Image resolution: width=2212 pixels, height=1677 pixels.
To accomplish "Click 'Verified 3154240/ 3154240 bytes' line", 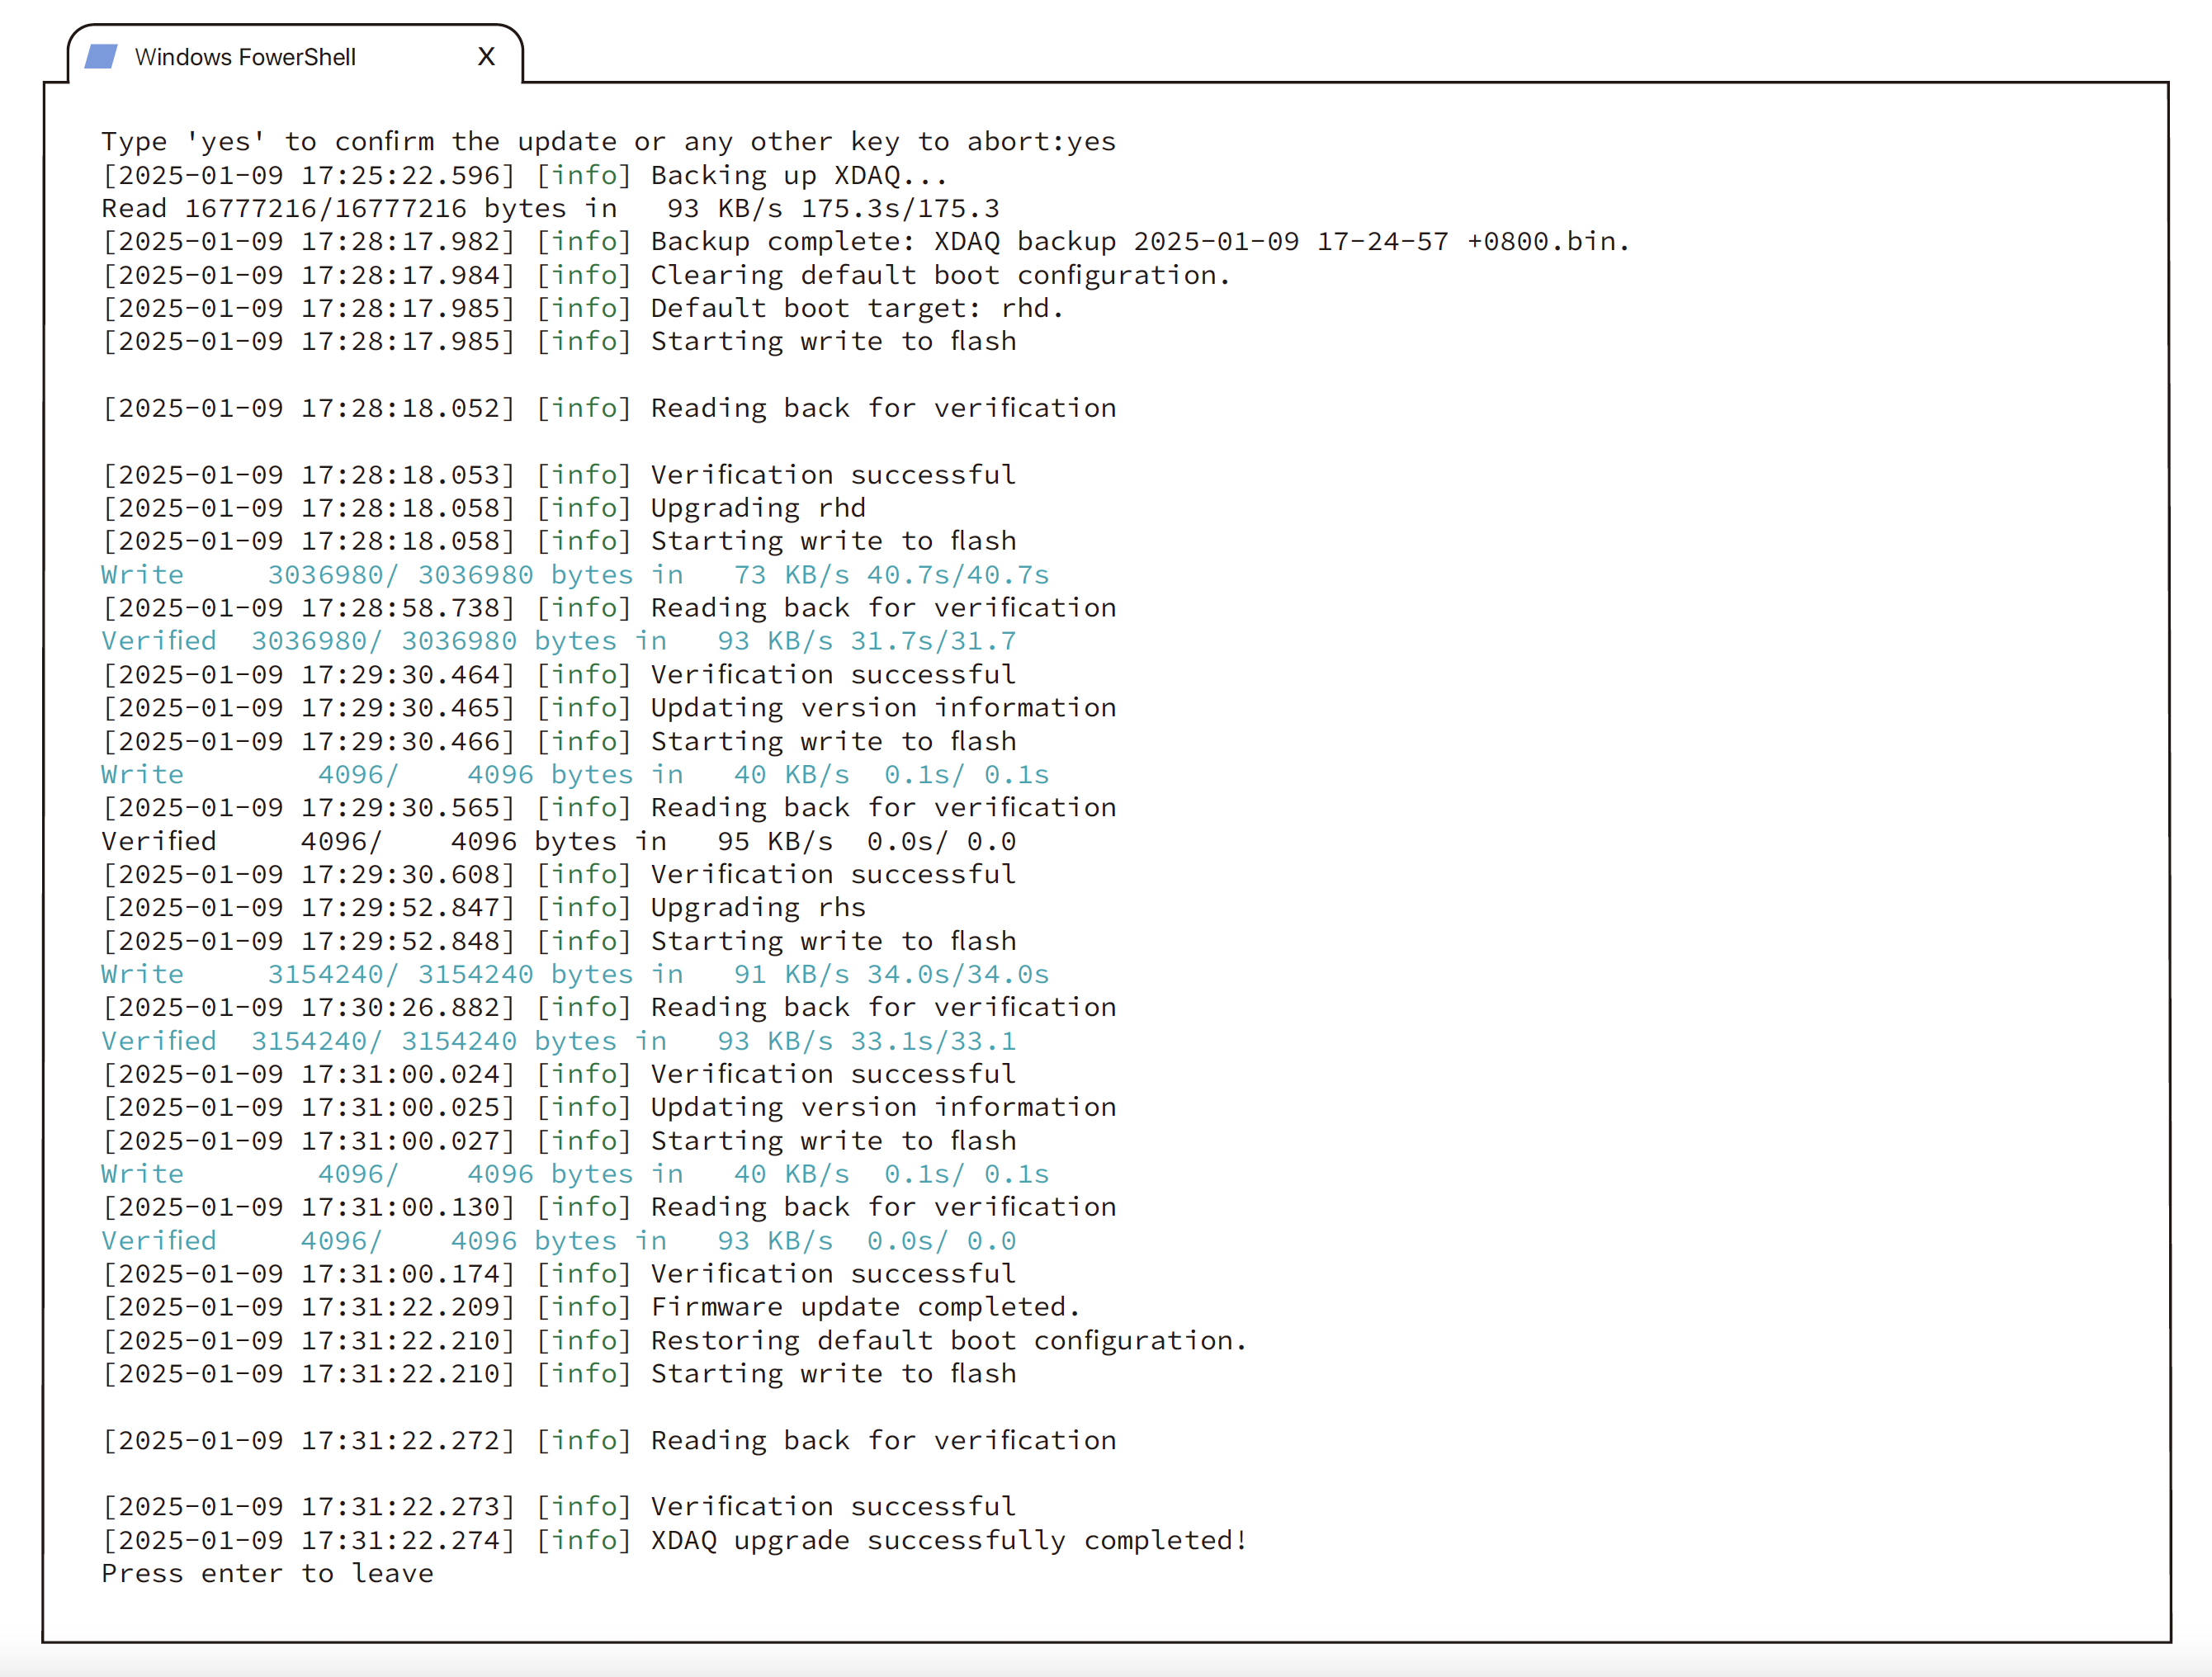I will point(558,1041).
